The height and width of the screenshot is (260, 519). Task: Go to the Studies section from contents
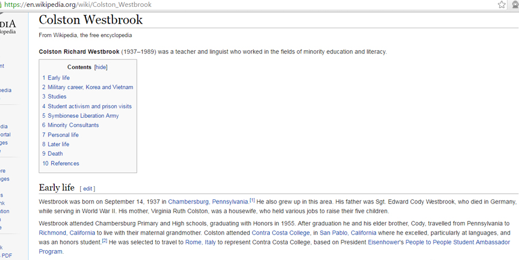(57, 97)
